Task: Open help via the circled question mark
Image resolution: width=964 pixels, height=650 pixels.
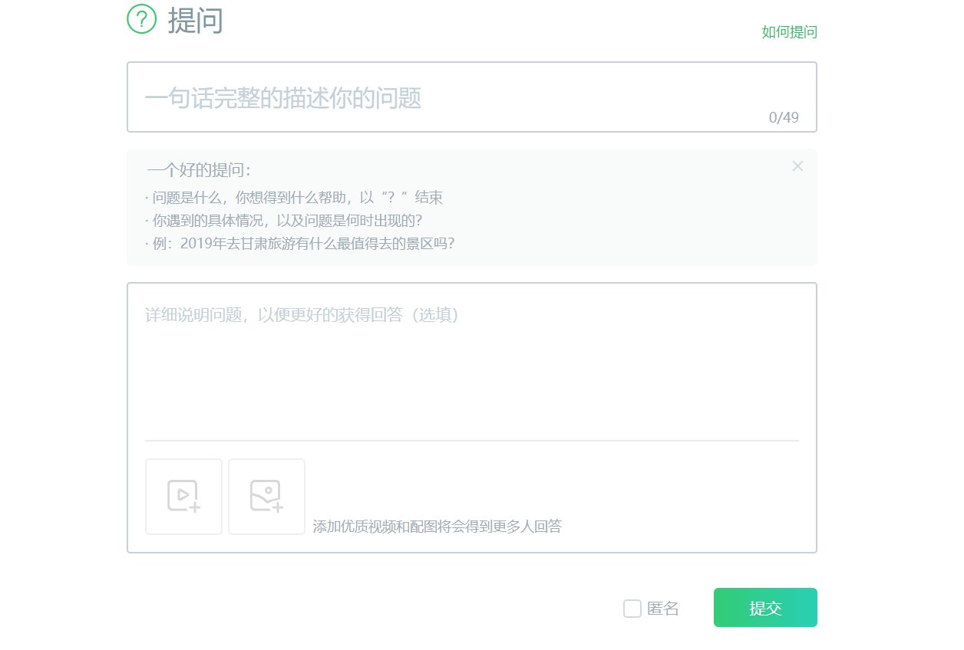Action: click(x=142, y=20)
